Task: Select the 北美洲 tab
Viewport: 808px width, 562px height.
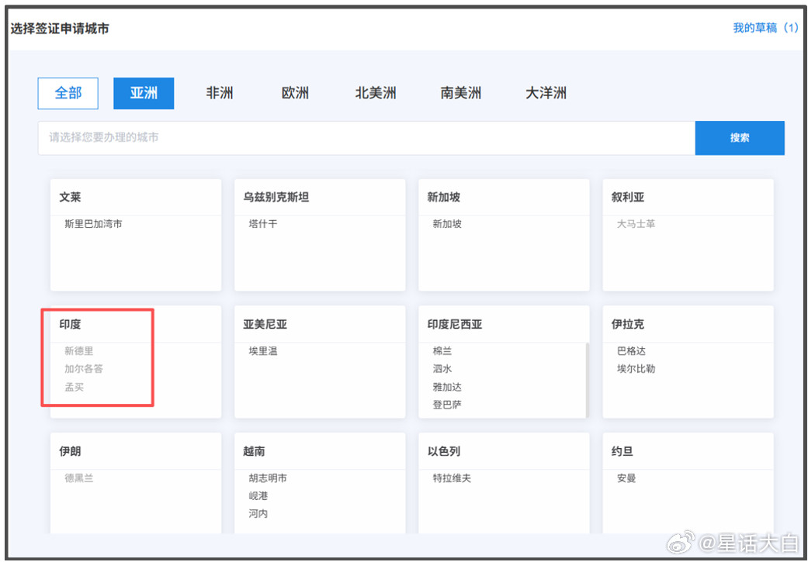Action: coord(376,93)
